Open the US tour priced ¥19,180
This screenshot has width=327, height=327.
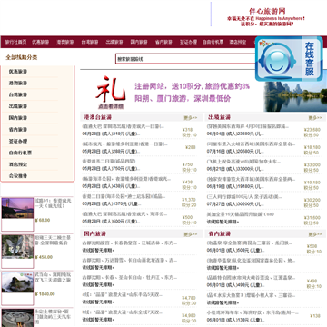(251, 179)
